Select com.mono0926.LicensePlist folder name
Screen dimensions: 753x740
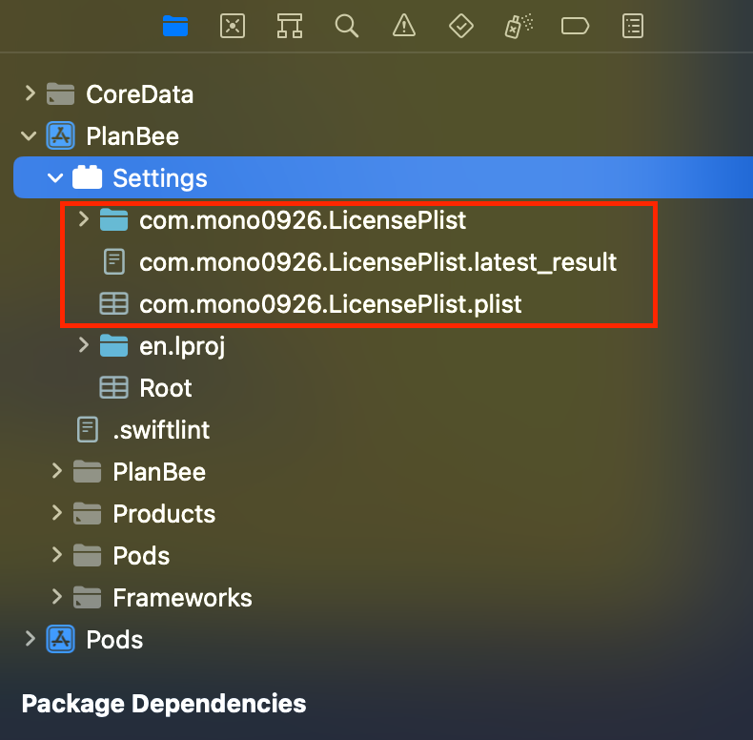[x=302, y=220]
